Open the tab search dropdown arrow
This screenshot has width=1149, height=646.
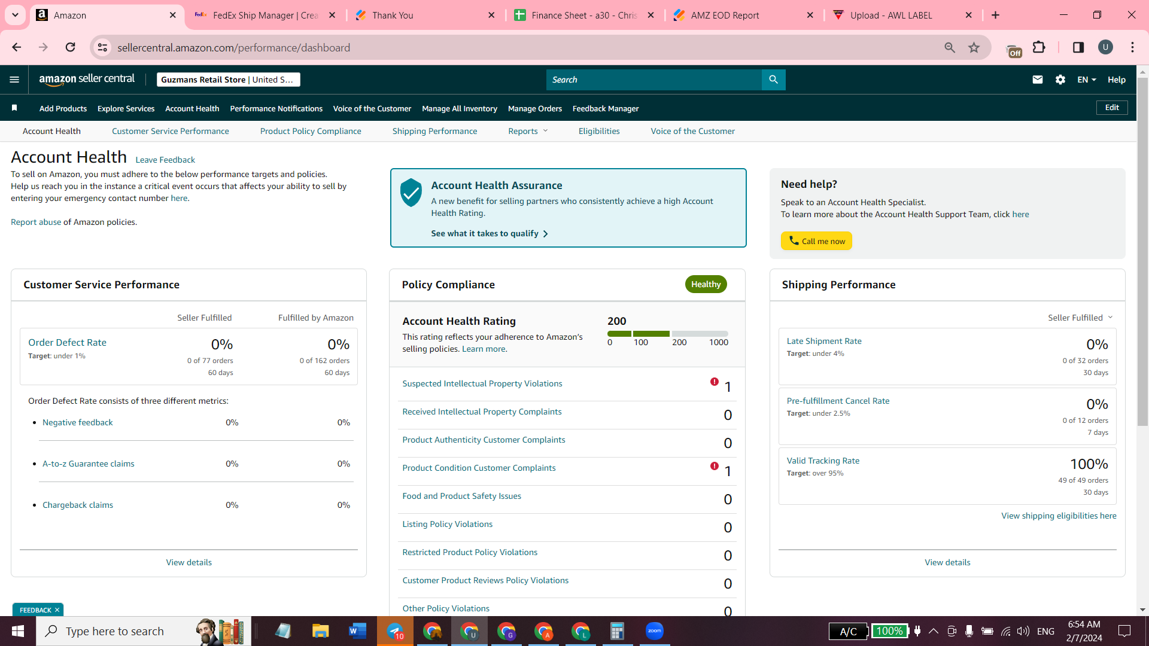coord(15,15)
